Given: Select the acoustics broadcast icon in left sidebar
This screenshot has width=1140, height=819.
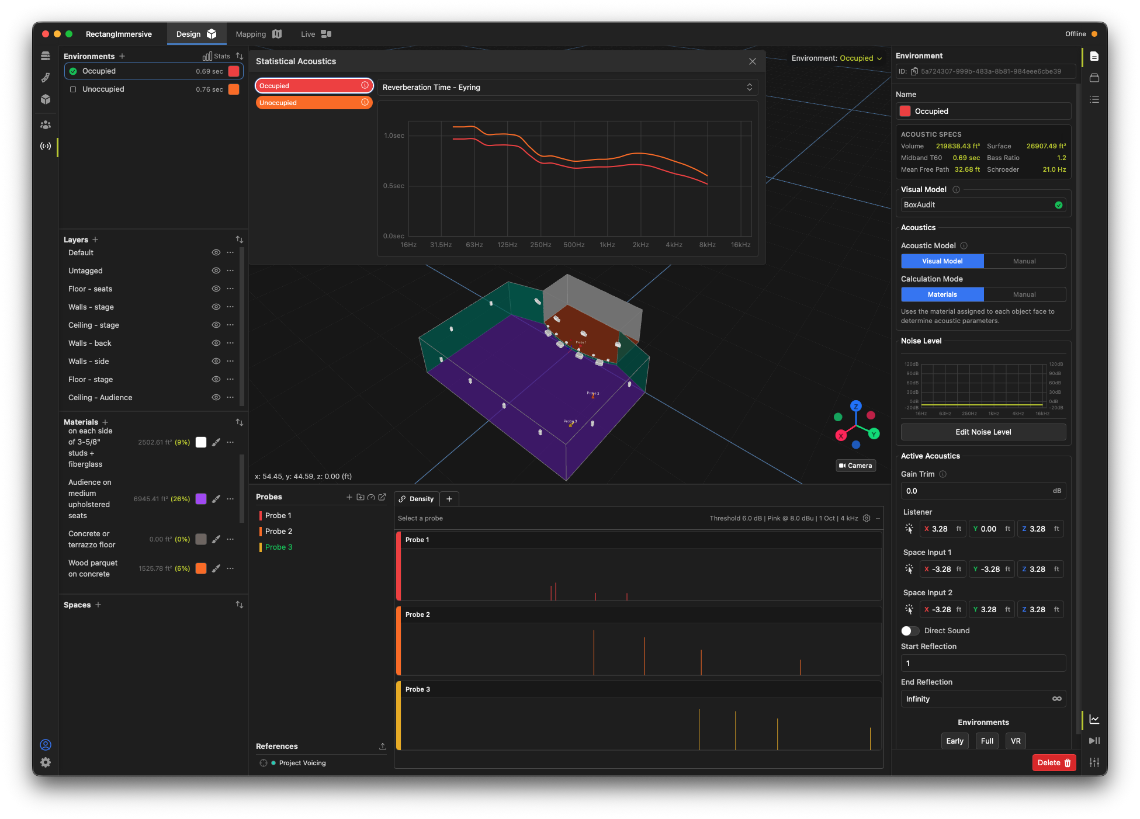Looking at the screenshot, I should coord(46,146).
